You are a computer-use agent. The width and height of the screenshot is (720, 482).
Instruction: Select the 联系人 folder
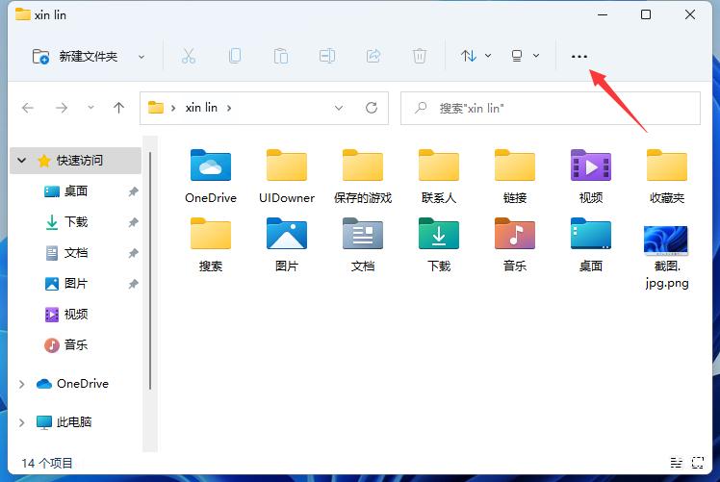pyautogui.click(x=439, y=177)
